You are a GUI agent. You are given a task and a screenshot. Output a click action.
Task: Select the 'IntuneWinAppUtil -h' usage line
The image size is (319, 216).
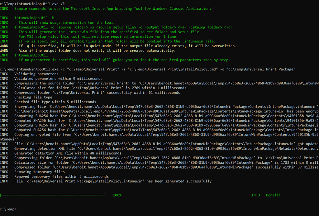[x=27, y=18]
